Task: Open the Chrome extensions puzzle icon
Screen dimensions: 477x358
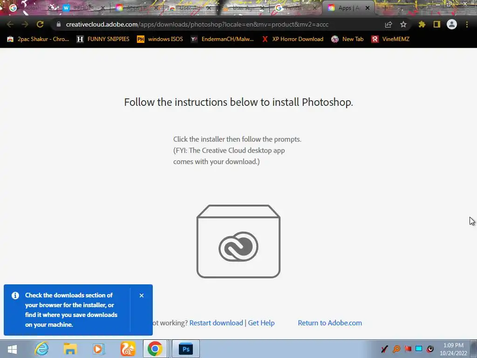Action: 422,25
